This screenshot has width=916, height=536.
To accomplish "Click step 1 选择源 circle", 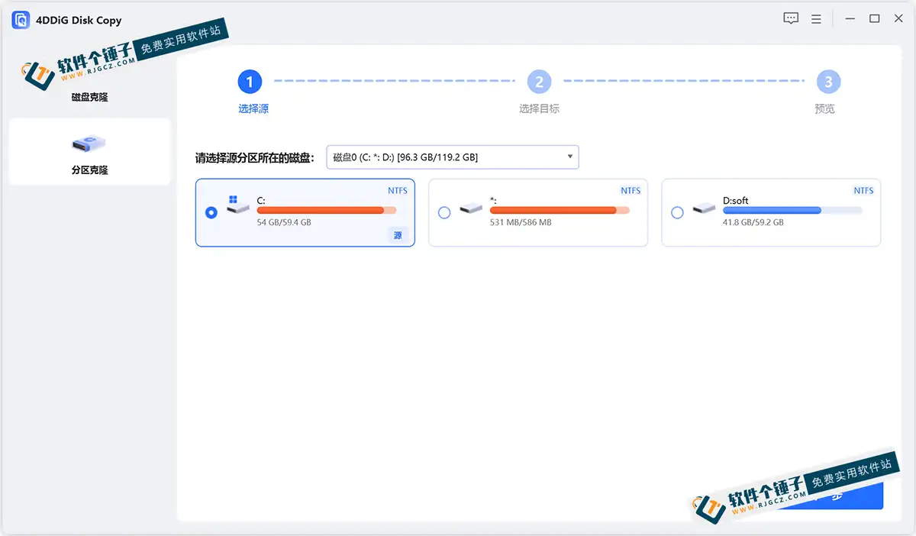I will 250,82.
